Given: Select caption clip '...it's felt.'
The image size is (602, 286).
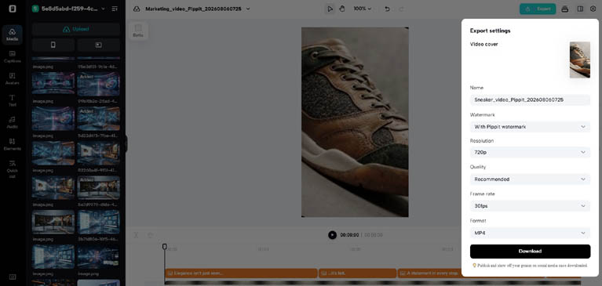Looking at the screenshot, I should pyautogui.click(x=357, y=273).
